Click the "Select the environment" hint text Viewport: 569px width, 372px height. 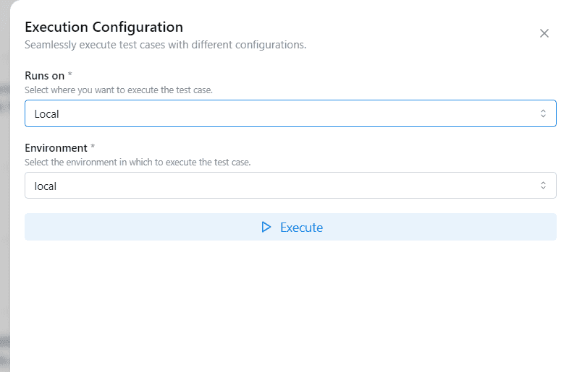(138, 163)
